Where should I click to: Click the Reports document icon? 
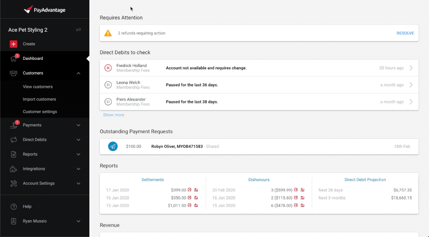[x=14, y=154]
